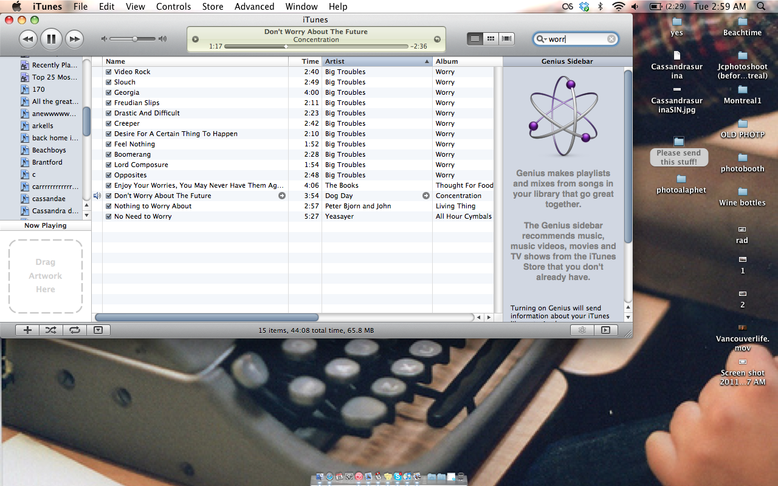Open the Store menu
778x486 pixels.
pos(213,7)
